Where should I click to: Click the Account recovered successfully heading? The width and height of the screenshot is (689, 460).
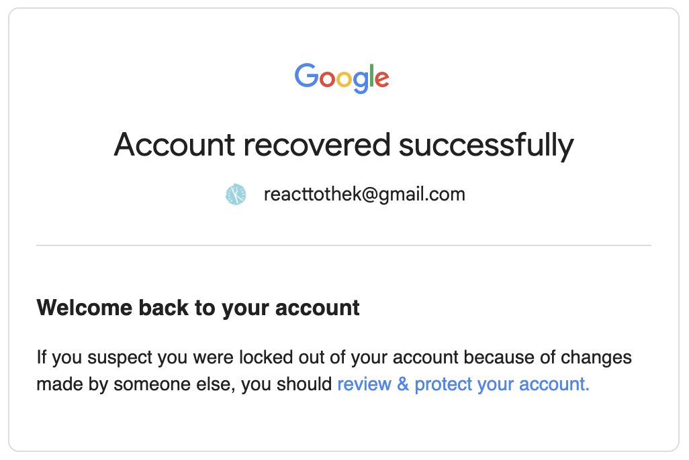tap(344, 145)
